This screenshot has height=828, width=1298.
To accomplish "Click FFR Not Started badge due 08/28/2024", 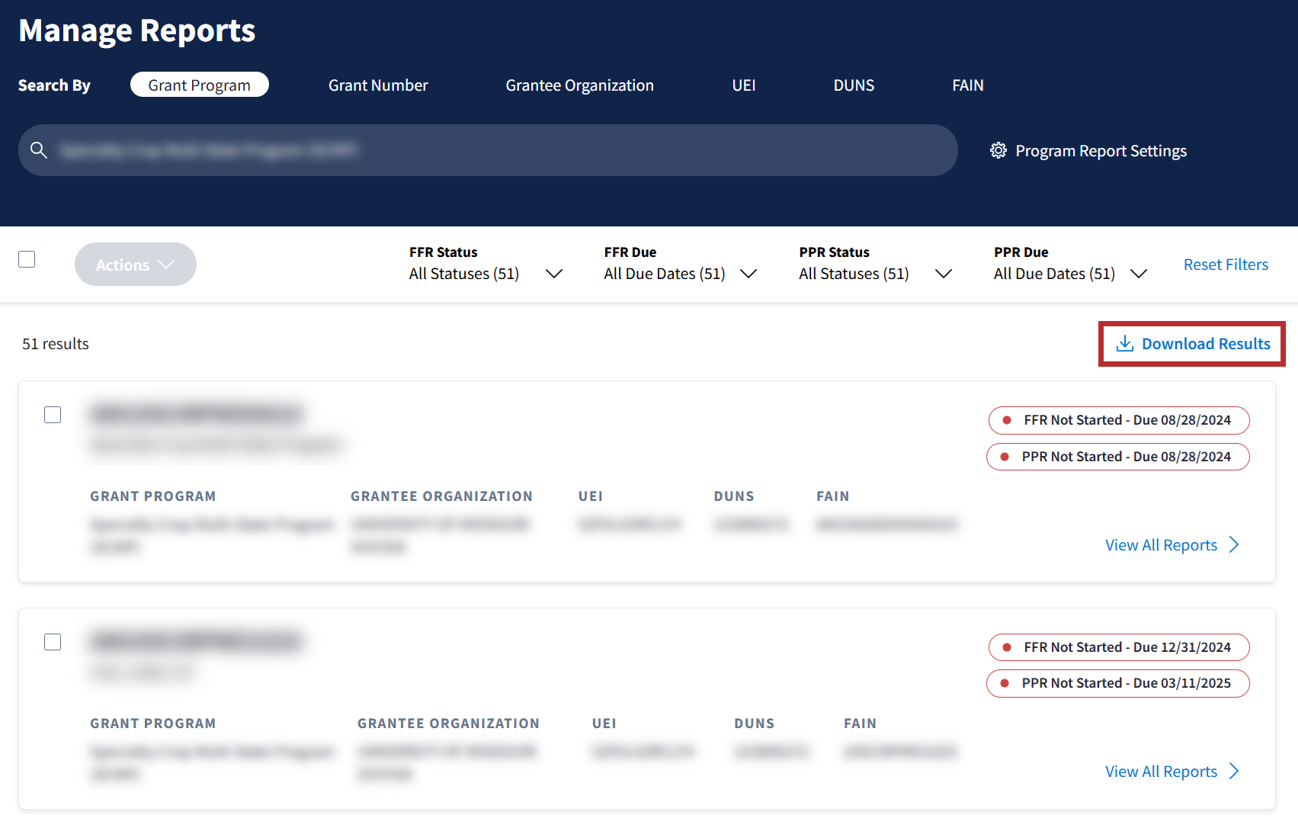I will 1118,420.
